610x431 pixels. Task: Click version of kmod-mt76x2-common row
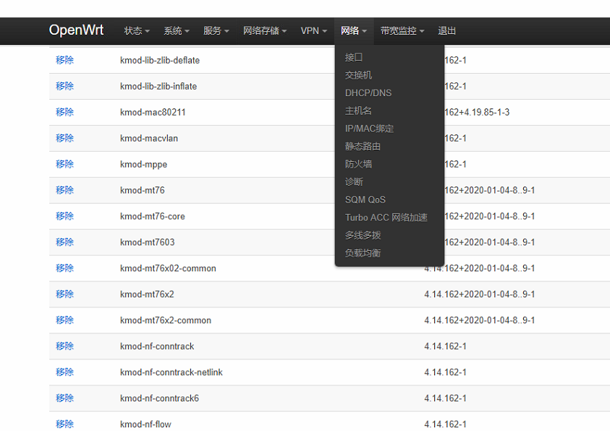click(x=479, y=320)
